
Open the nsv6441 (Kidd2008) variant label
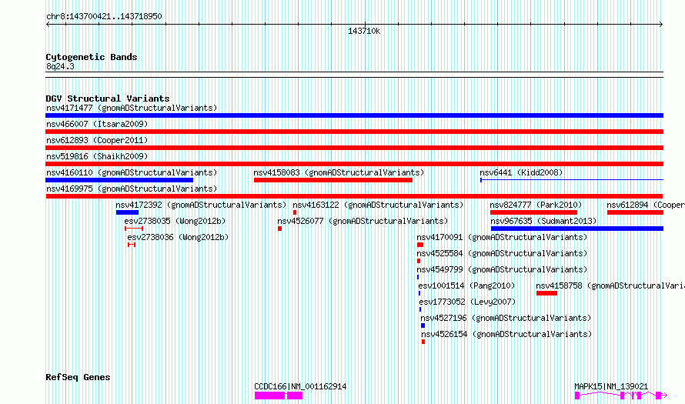point(521,172)
